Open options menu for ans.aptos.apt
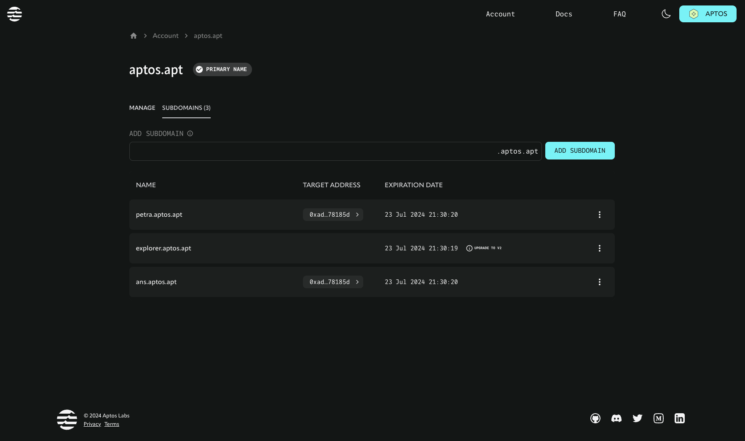The image size is (745, 441). [599, 282]
